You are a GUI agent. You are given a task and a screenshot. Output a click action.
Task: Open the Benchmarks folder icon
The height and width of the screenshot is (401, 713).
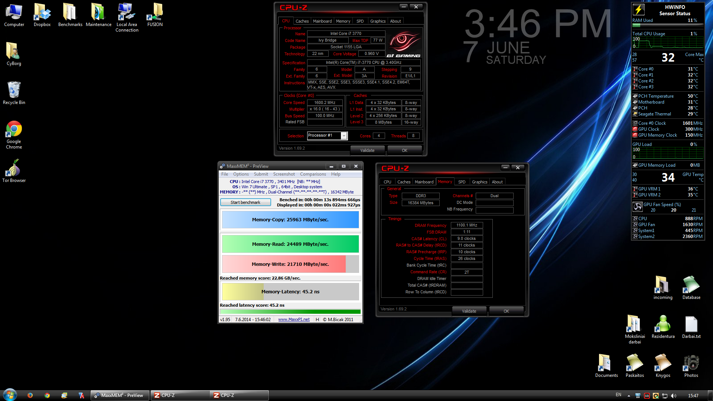[70, 15]
